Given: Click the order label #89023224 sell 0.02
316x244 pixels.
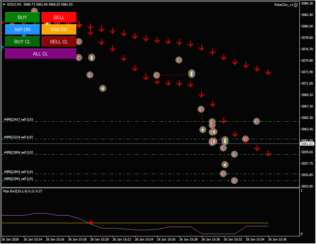Looking at the screenshot, I should pos(18,137).
